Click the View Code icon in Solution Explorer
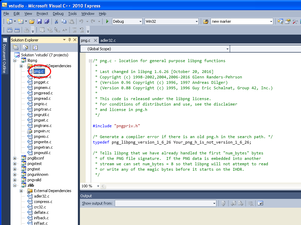Image resolution: width=301 pixels, height=225 pixels. click(x=35, y=48)
